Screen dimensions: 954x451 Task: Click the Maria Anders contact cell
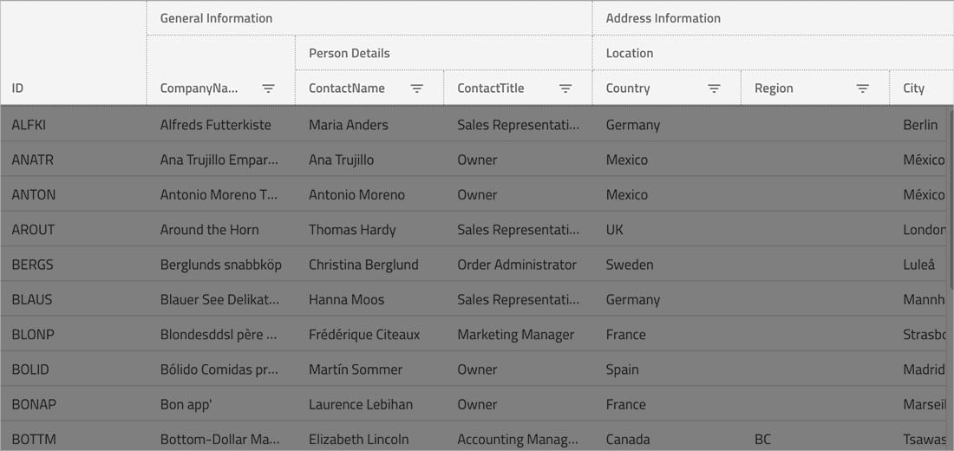pos(349,125)
